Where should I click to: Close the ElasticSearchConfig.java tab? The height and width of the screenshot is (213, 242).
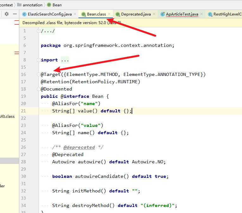click(75, 14)
